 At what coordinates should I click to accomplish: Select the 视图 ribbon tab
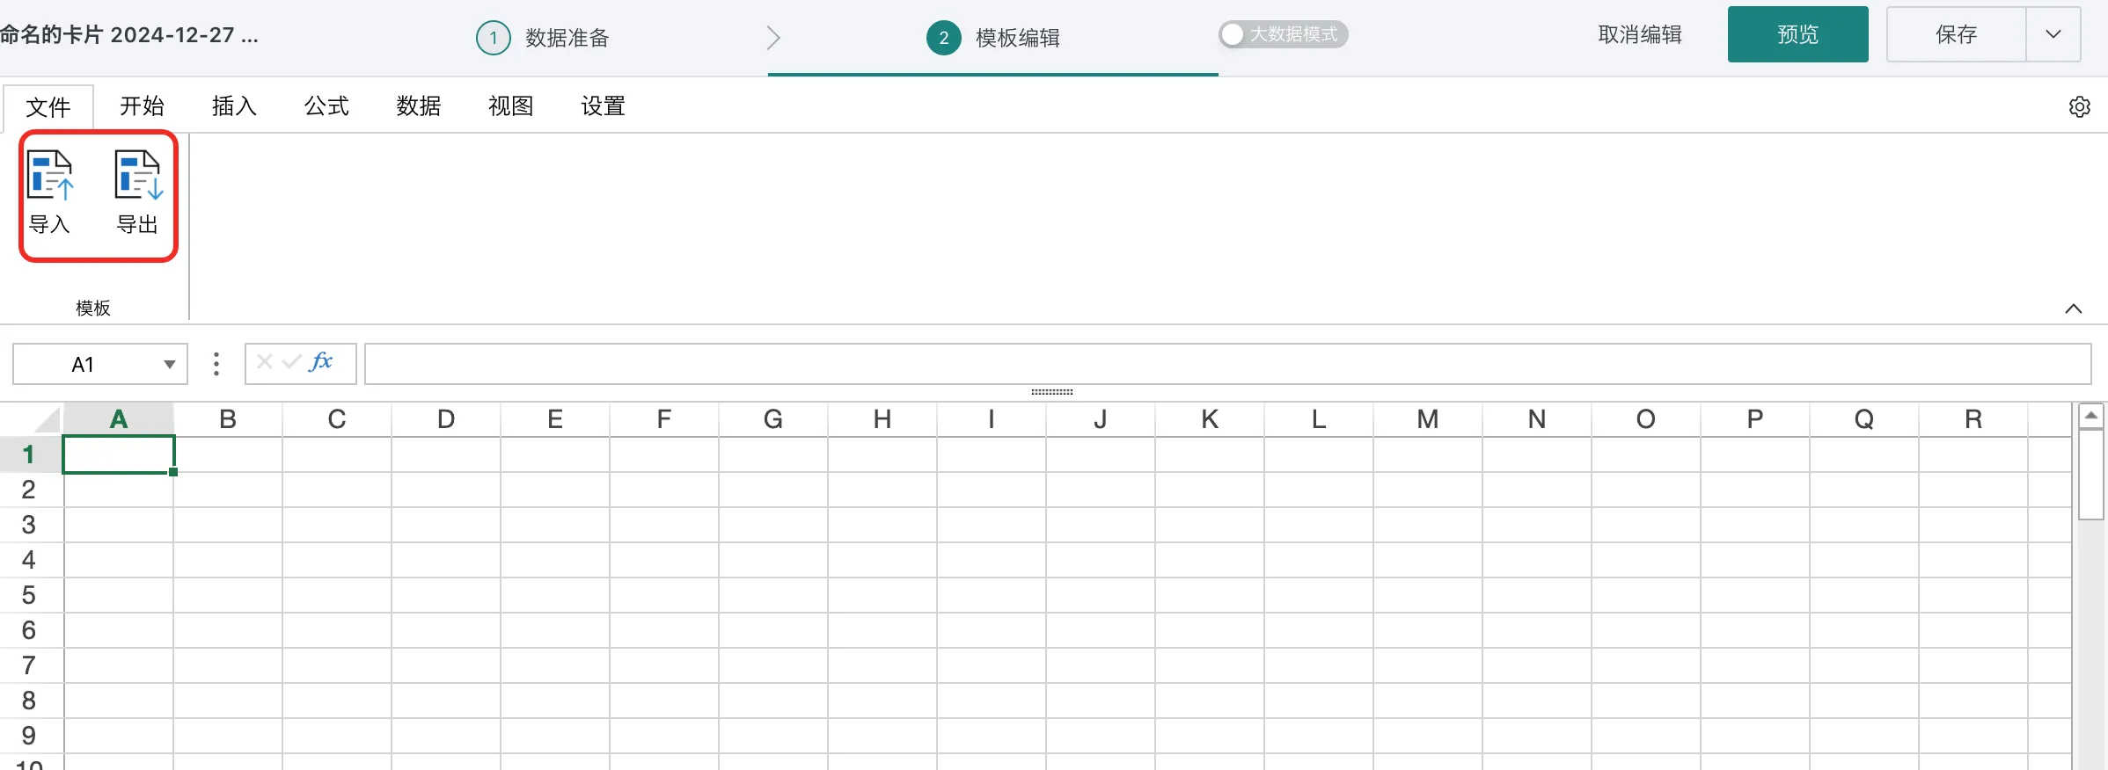(x=511, y=106)
